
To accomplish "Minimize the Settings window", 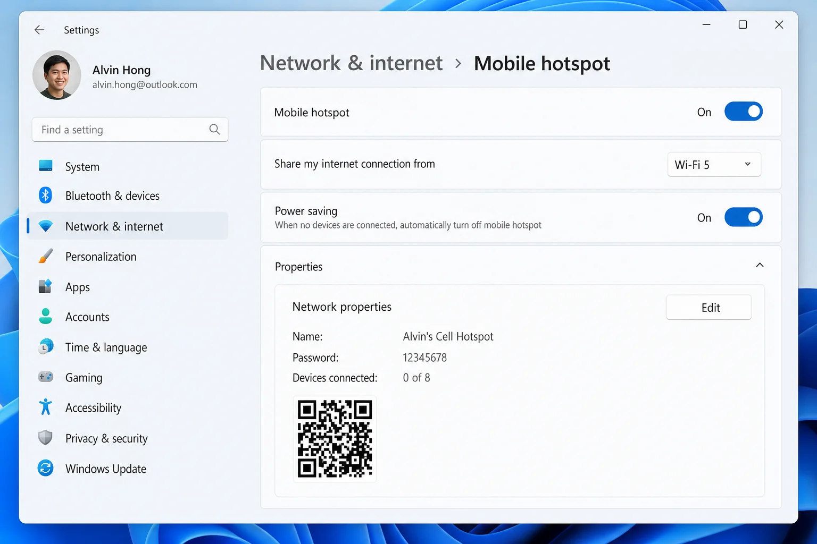I will click(706, 24).
